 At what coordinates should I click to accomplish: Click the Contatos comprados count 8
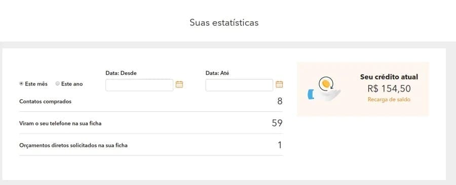(x=280, y=101)
